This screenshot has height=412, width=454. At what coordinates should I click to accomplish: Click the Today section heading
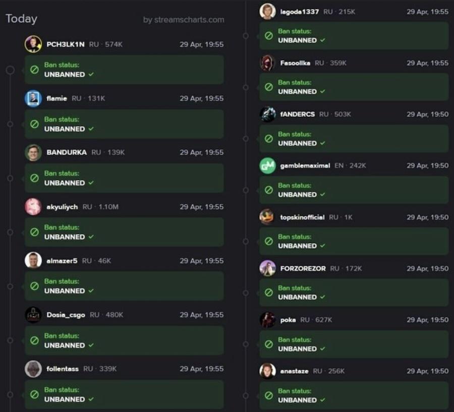(x=21, y=19)
